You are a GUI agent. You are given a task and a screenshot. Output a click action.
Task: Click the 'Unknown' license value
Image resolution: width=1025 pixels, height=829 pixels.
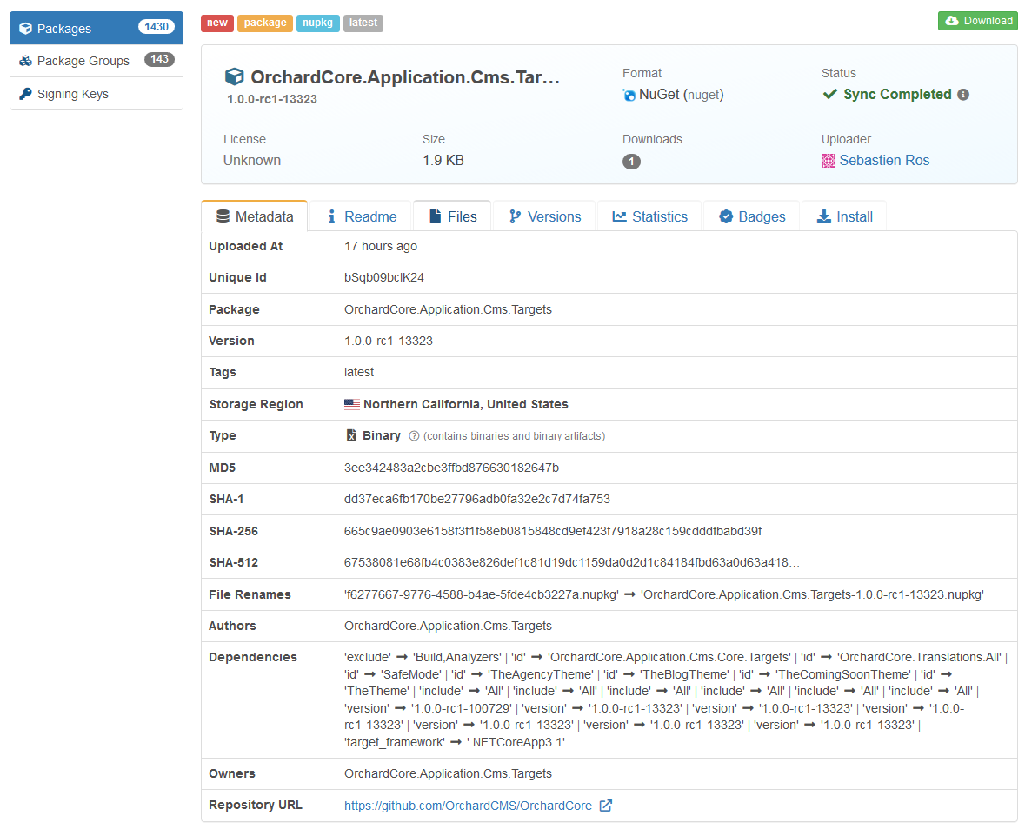(251, 161)
